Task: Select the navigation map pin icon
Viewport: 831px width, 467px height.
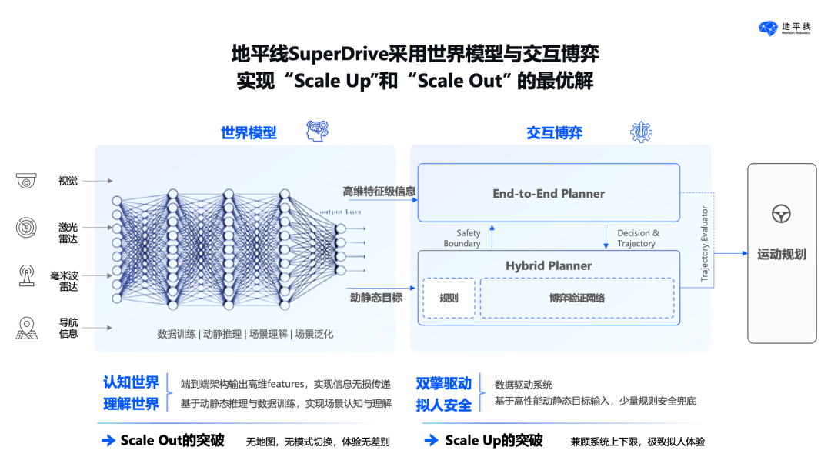Action: (26, 328)
